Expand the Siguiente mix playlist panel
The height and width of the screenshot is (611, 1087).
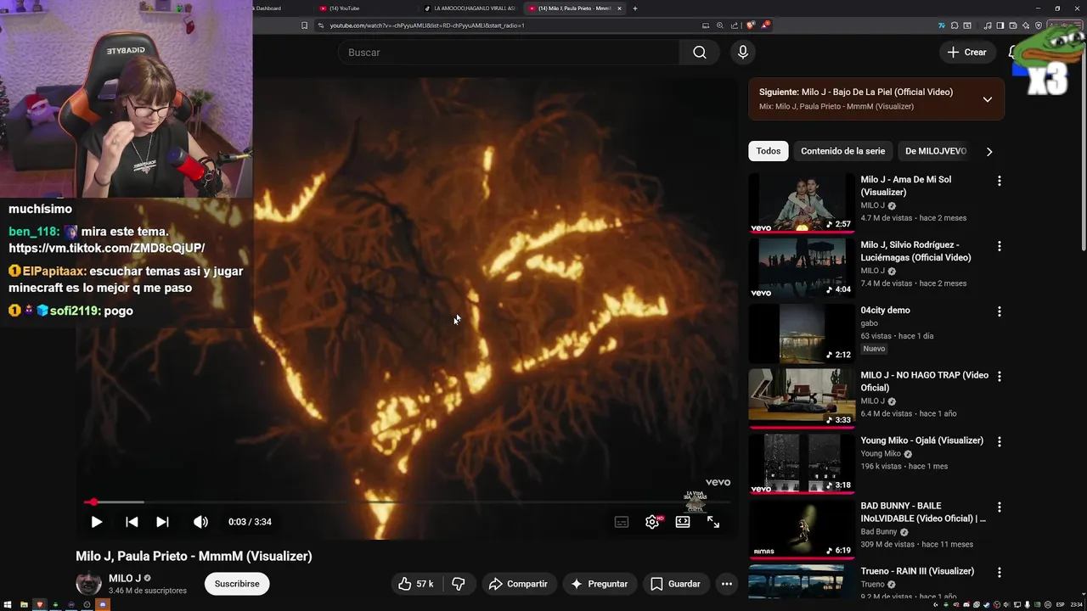point(987,99)
